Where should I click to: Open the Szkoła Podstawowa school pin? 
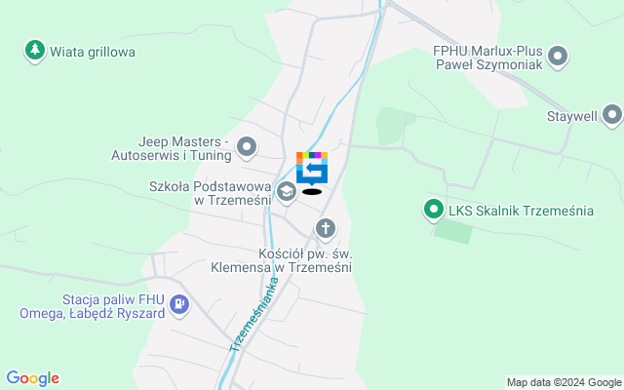pos(287,193)
